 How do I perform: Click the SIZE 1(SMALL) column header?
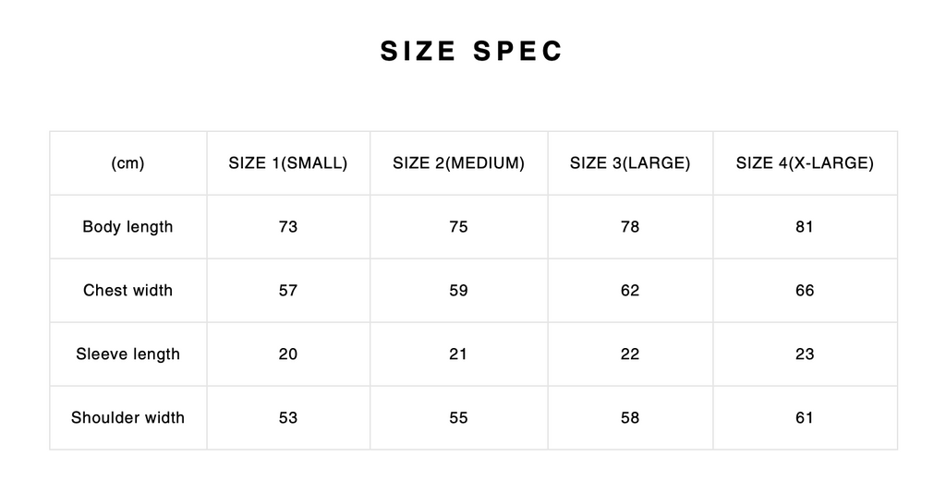click(x=288, y=163)
